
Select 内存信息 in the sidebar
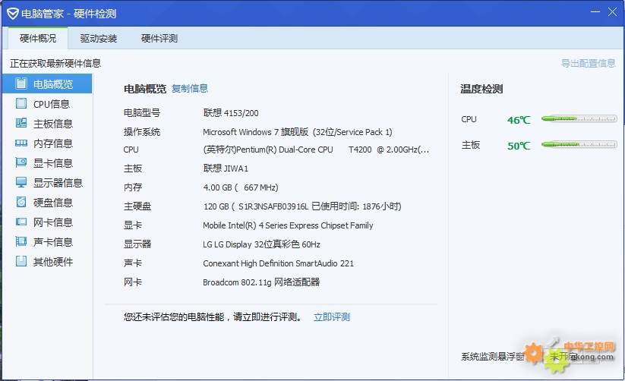pyautogui.click(x=47, y=143)
